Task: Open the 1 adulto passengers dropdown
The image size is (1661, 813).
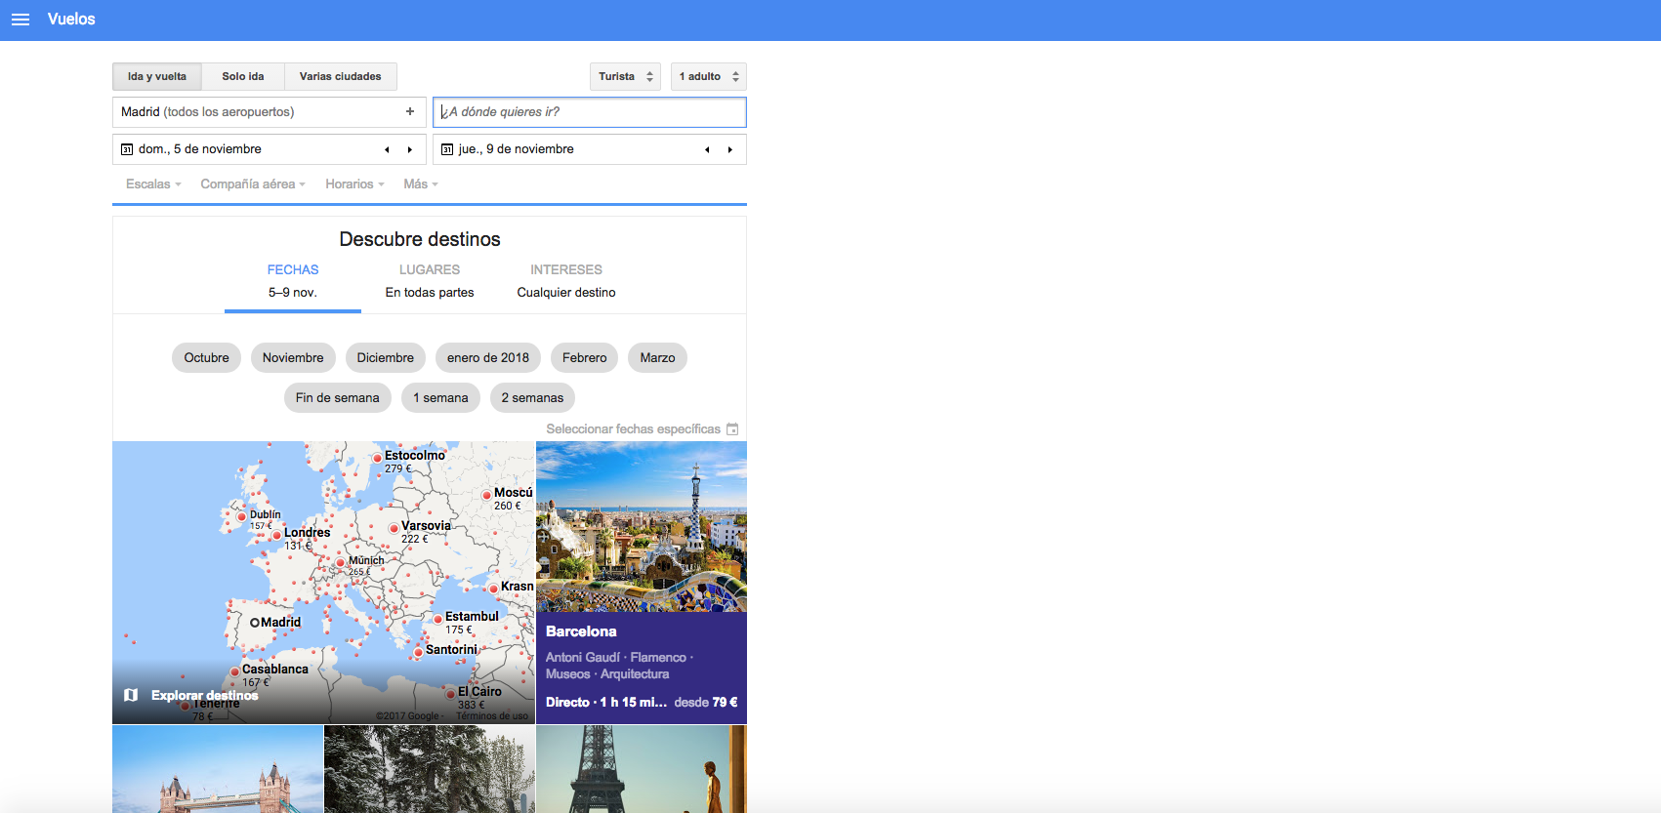Action: point(709,76)
